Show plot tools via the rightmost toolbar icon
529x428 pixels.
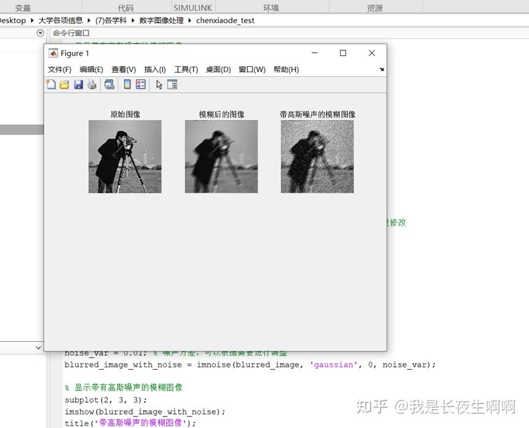(172, 84)
